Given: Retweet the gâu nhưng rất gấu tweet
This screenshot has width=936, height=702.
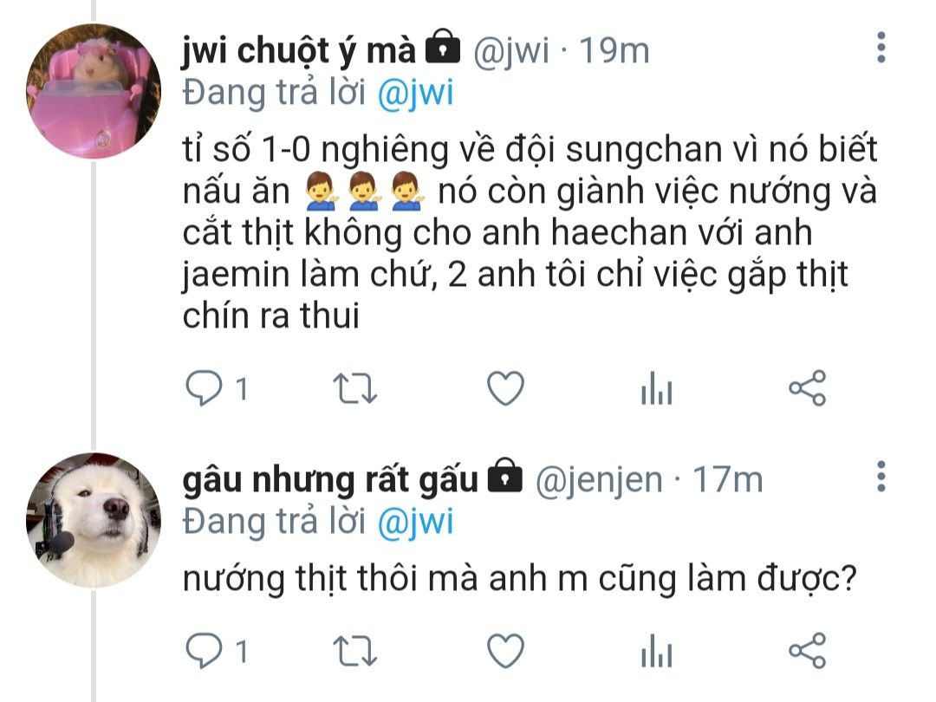Looking at the screenshot, I should click(x=354, y=651).
